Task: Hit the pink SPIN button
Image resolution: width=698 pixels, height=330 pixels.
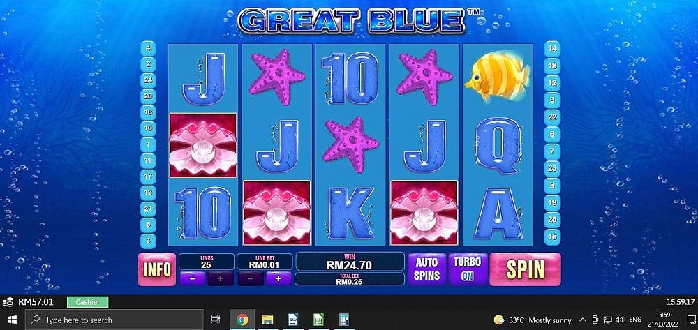Action: [526, 269]
